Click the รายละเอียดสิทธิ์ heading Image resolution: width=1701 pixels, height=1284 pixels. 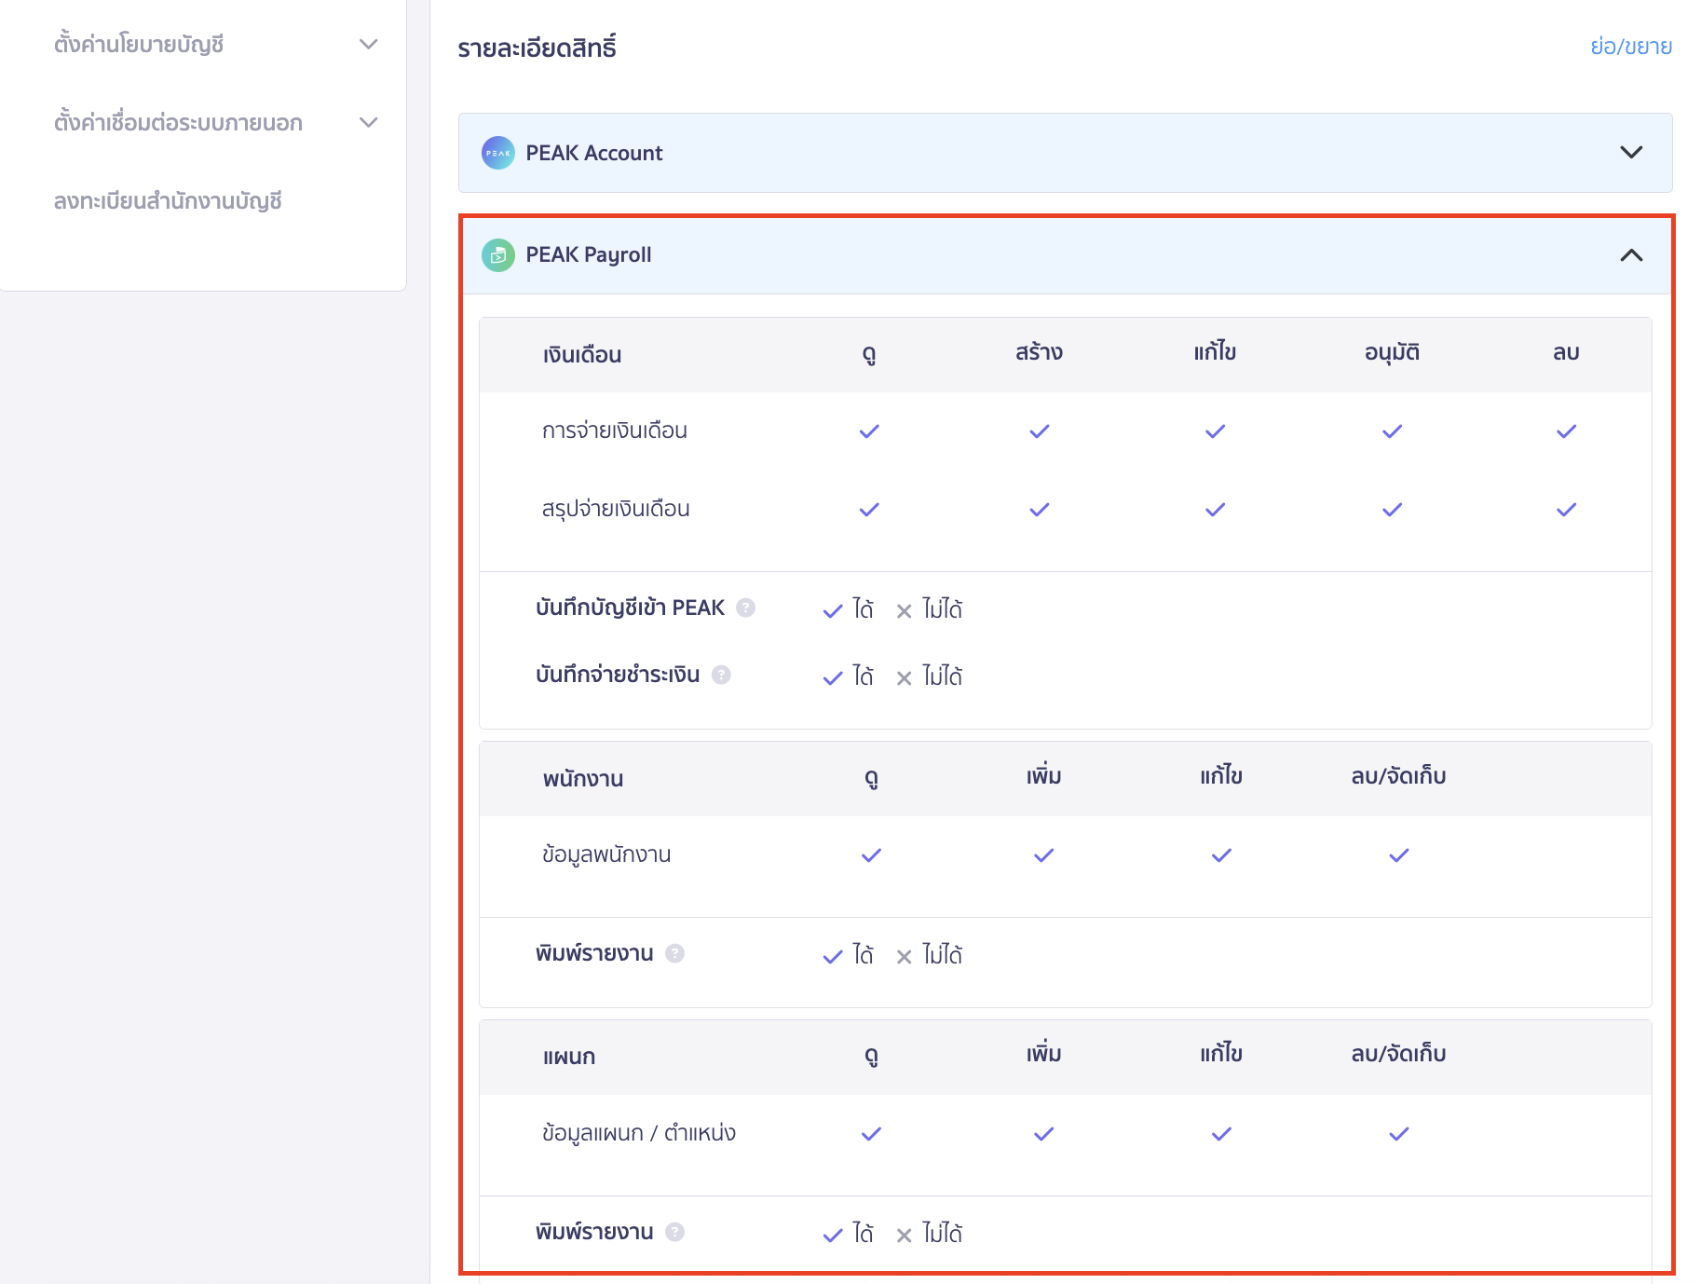tap(537, 48)
